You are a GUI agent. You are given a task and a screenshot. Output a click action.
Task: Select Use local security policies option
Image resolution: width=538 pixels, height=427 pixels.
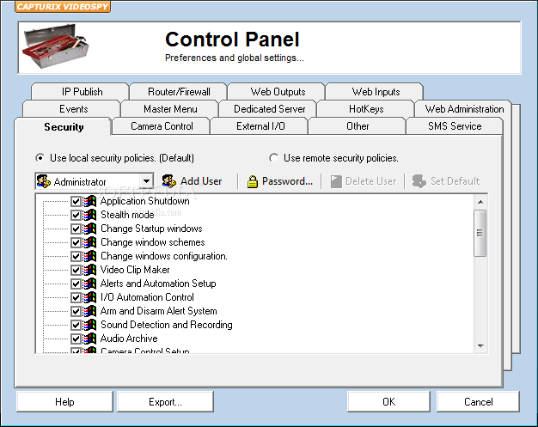point(40,158)
